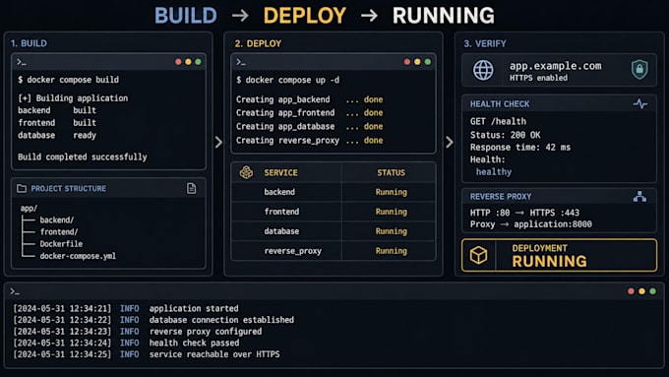Click the 'docker compose build' command line
The image size is (669, 377).
tap(68, 80)
